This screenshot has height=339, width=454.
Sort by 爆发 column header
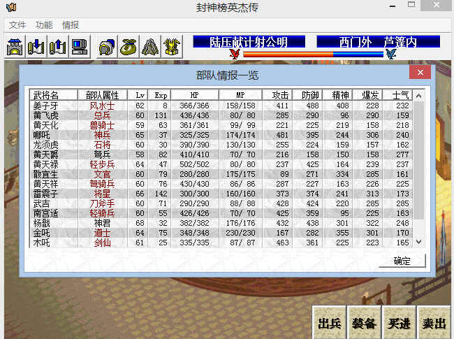click(368, 95)
